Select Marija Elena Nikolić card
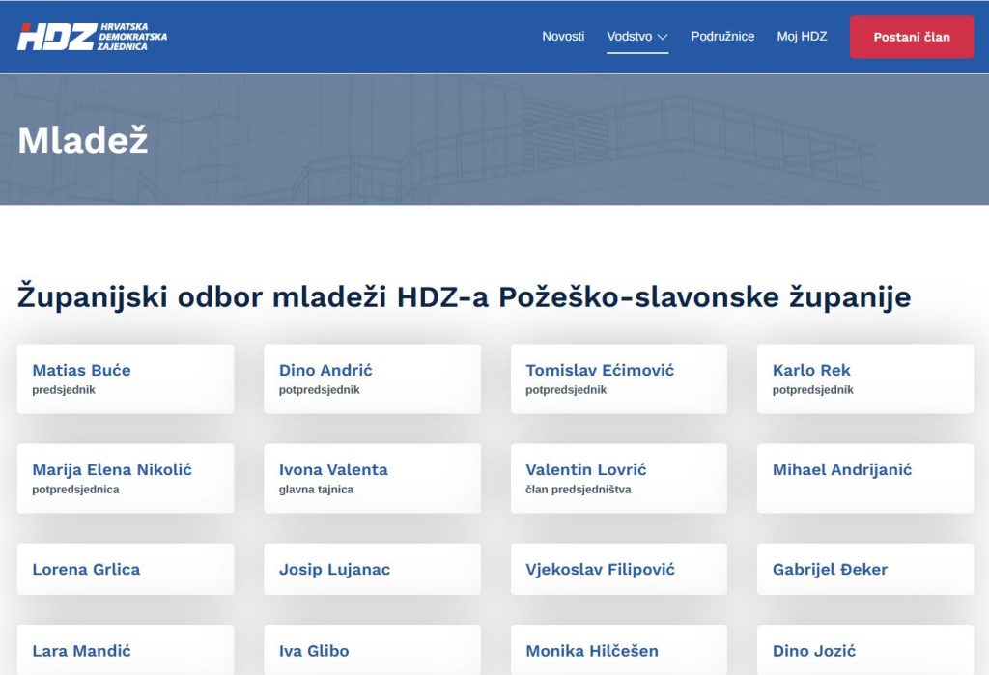This screenshot has height=675, width=989. [x=126, y=479]
